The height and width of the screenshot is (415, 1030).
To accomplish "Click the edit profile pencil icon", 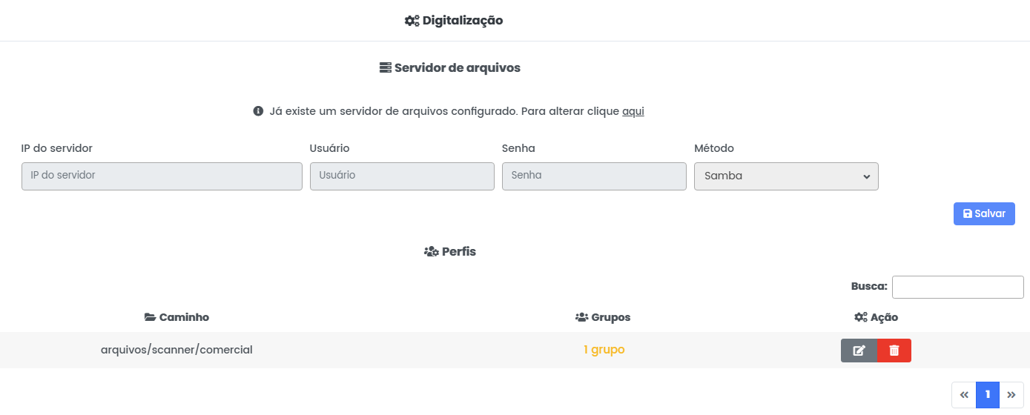I will [859, 351].
